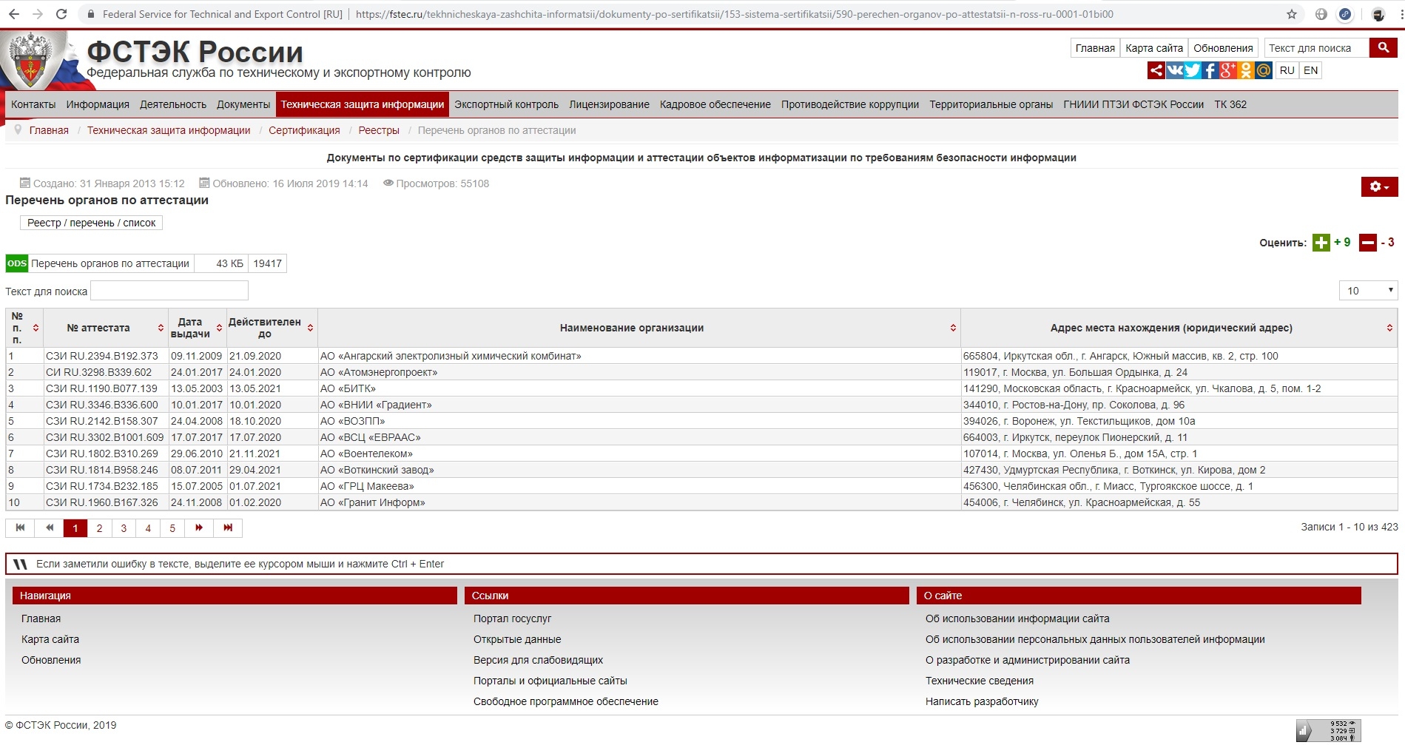This screenshot has width=1405, height=745.
Task: Click the table filter Текст для поиска field
Action: click(x=169, y=291)
